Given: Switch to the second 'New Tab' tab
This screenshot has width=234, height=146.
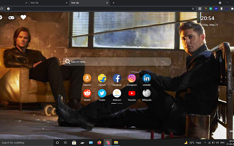Looking at the screenshot, I should (49, 3).
